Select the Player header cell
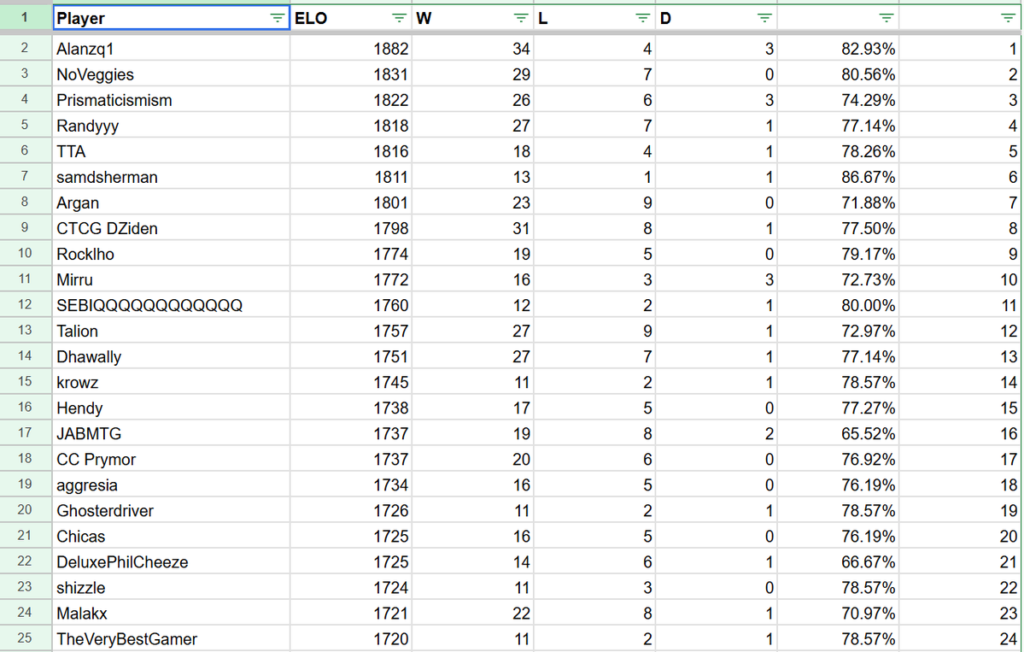Viewport: 1024px width, 652px height. [171, 18]
